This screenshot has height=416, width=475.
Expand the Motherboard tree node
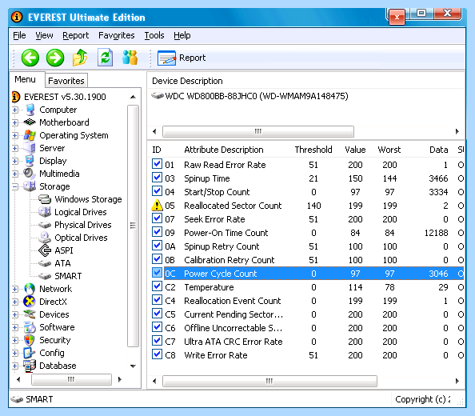coord(15,122)
